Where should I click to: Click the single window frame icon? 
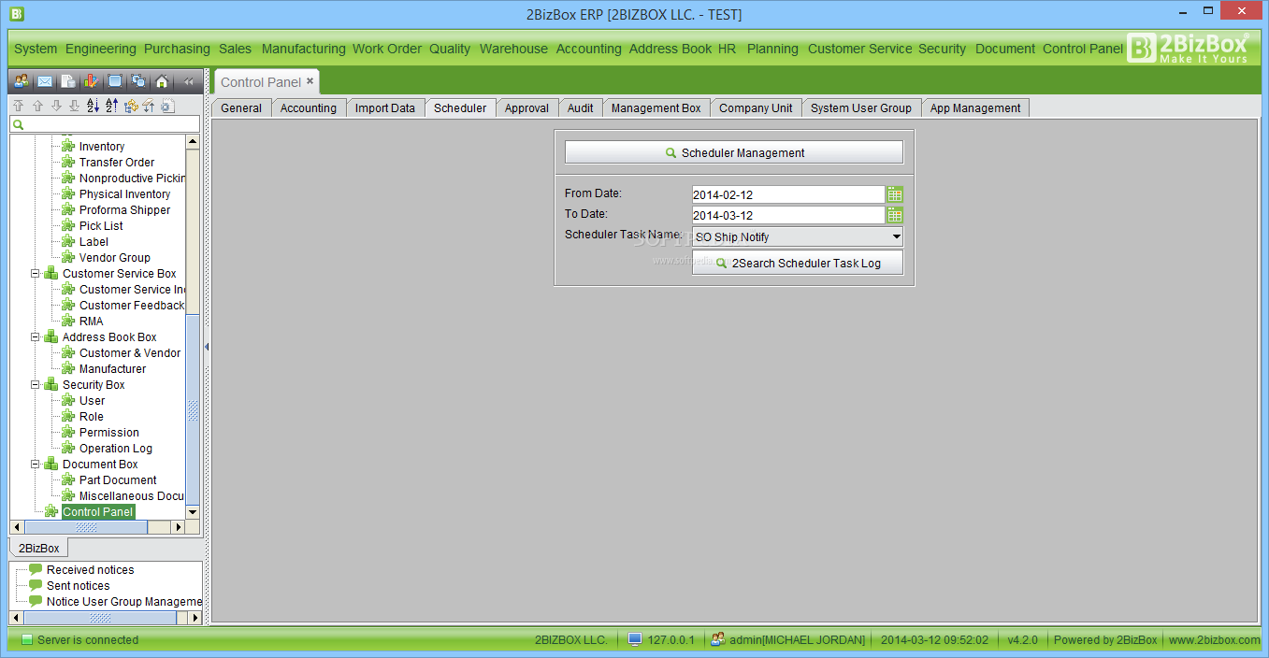pyautogui.click(x=115, y=81)
